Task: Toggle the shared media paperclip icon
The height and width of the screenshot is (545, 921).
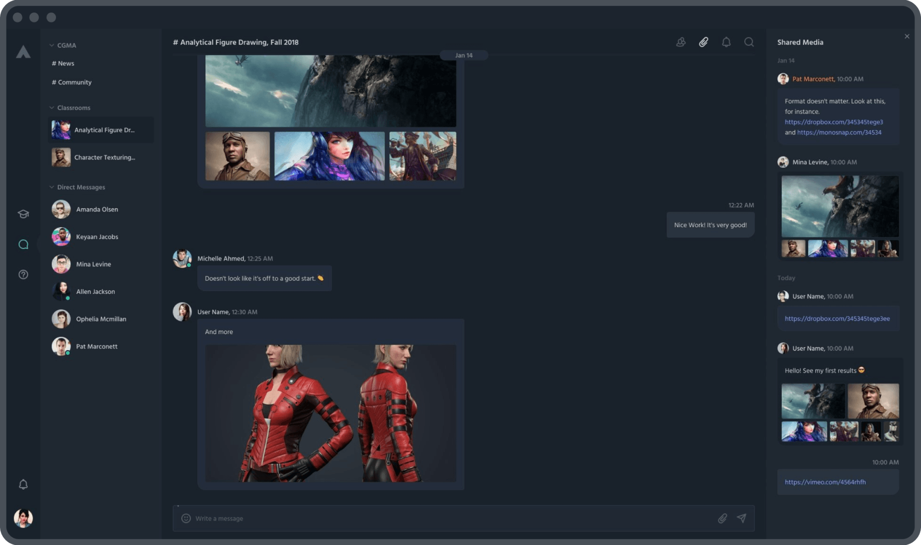Action: coord(703,42)
